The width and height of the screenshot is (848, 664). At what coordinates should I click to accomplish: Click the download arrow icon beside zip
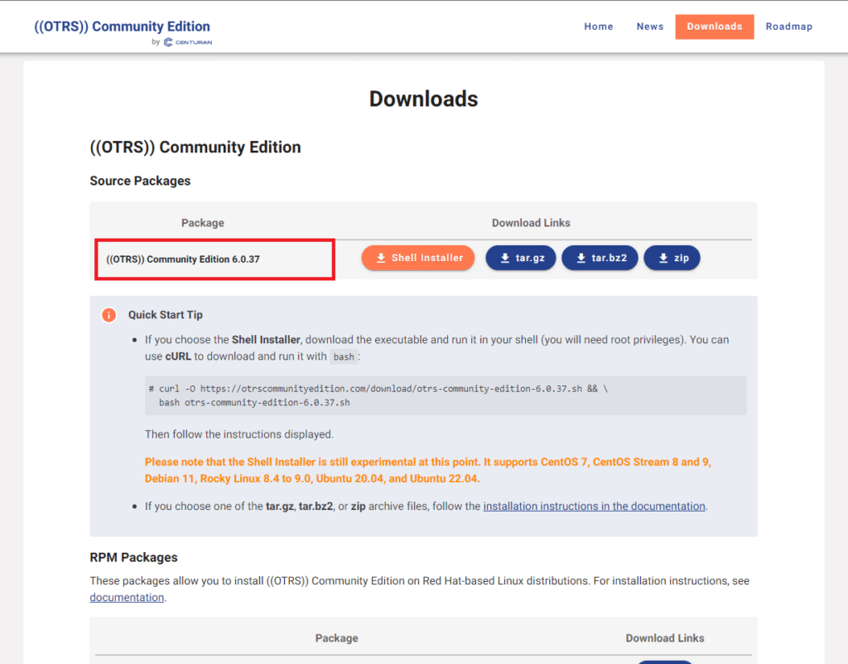[663, 258]
